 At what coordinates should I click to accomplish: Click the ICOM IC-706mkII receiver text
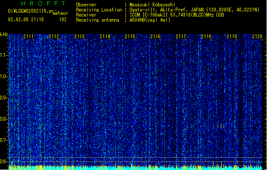pyautogui.click(x=177, y=15)
